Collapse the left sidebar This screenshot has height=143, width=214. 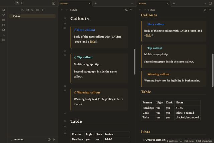click(x=54, y=3)
